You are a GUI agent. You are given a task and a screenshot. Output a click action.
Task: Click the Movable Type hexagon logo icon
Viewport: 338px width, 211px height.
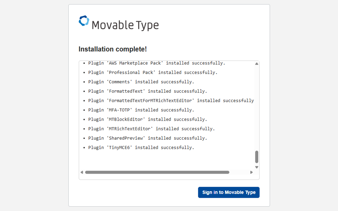(x=84, y=21)
